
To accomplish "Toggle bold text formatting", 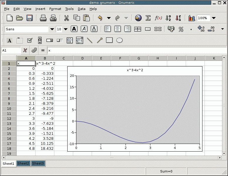I will [74, 29].
